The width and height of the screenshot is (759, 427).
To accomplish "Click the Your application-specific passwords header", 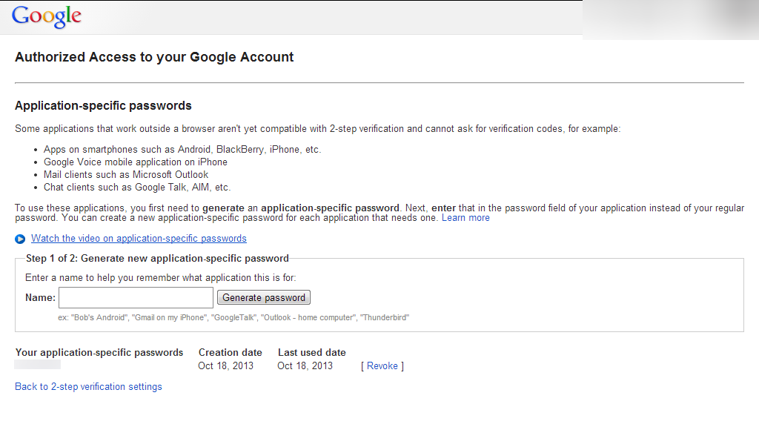I will coord(99,352).
